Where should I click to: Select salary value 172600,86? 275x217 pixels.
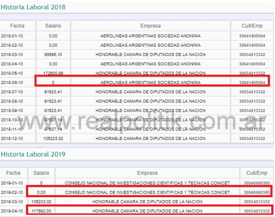[53, 73]
